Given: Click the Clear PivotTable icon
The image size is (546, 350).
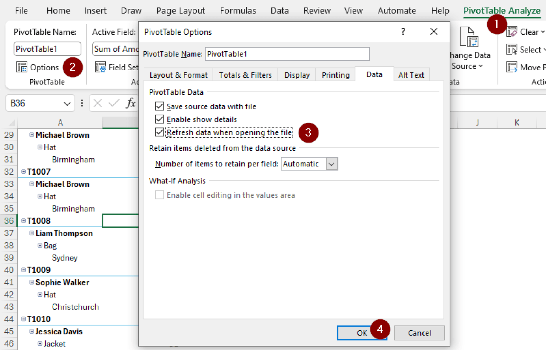Looking at the screenshot, I should (512, 32).
